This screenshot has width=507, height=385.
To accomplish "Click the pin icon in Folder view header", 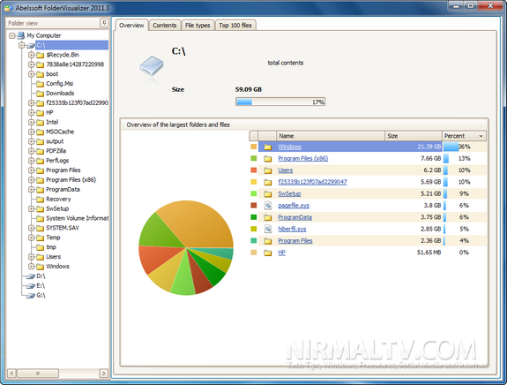I will [104, 23].
